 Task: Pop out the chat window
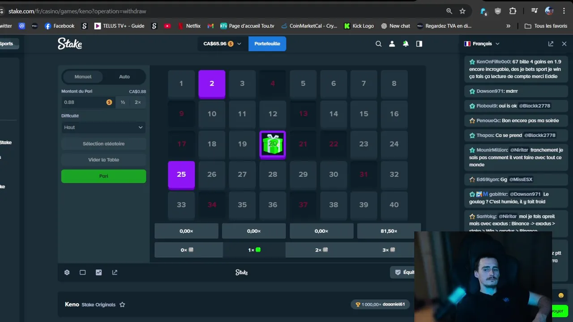pyautogui.click(x=551, y=44)
